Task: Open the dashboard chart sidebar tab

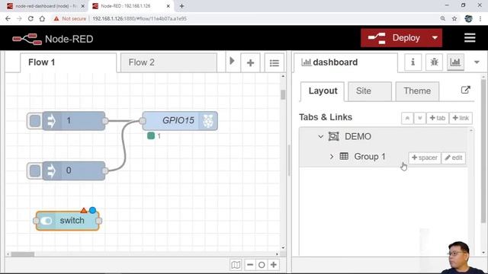Action: 455,62
